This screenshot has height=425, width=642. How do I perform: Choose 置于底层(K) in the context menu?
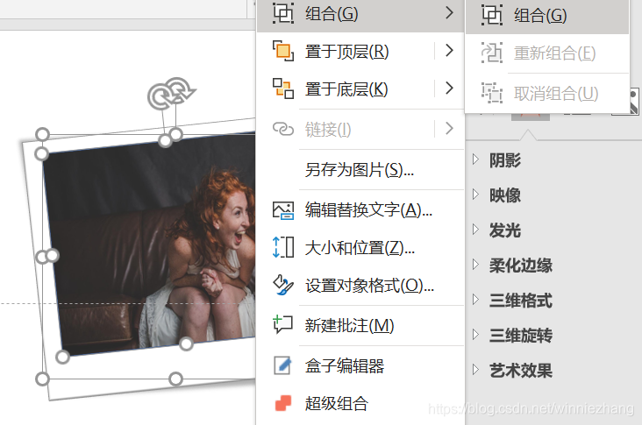point(360,89)
